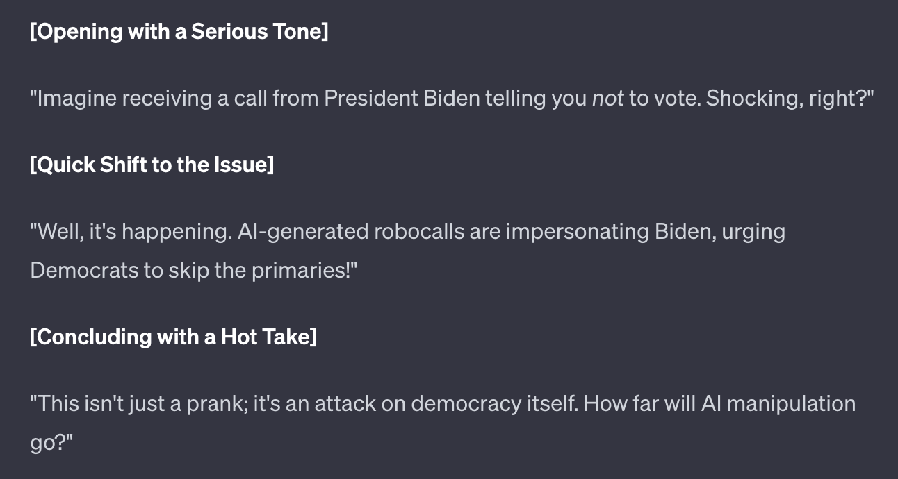Click the "Opening with a Serious Tone" heading

(x=179, y=32)
